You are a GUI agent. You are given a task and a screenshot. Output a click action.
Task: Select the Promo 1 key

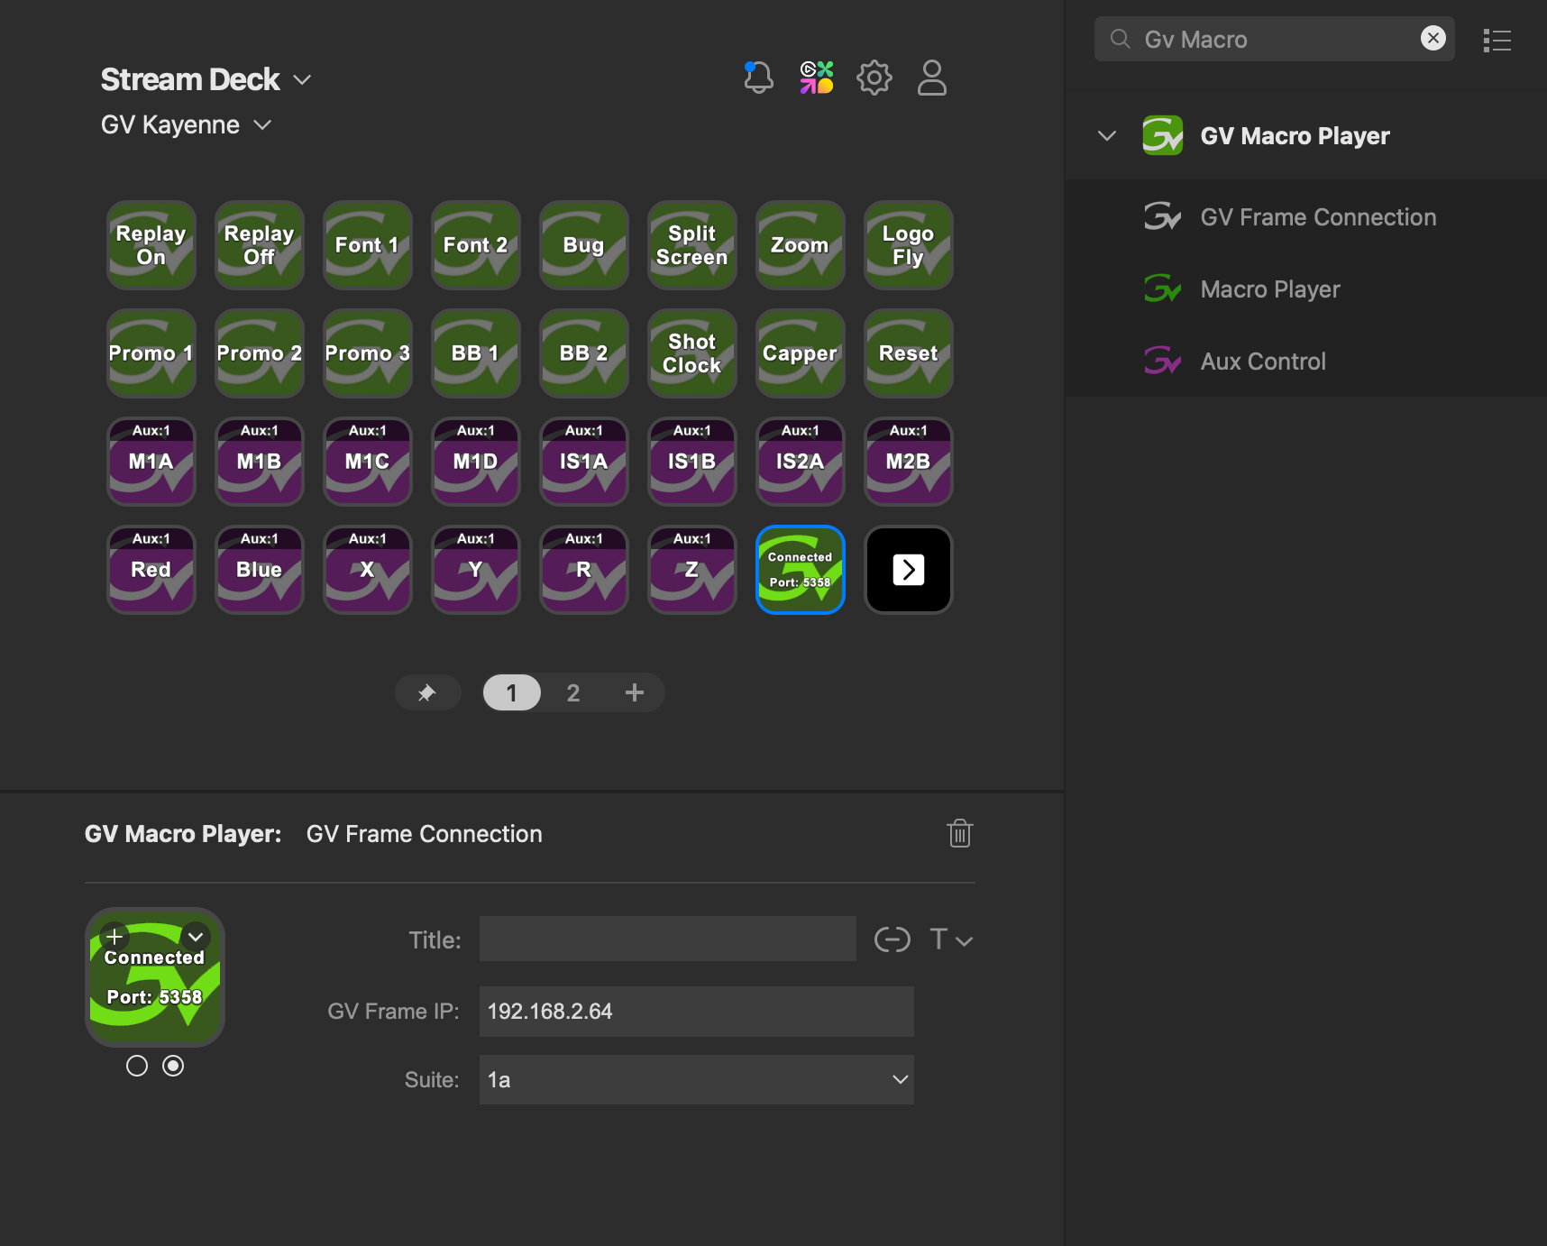coord(151,353)
